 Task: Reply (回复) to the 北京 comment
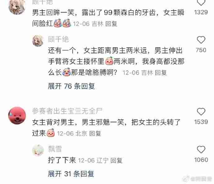tap(95, 133)
